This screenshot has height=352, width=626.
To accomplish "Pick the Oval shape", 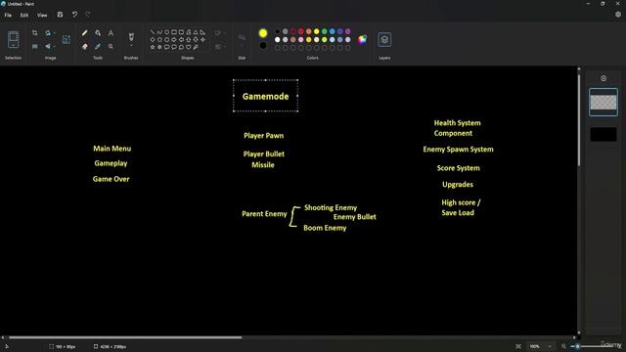I will (167, 32).
